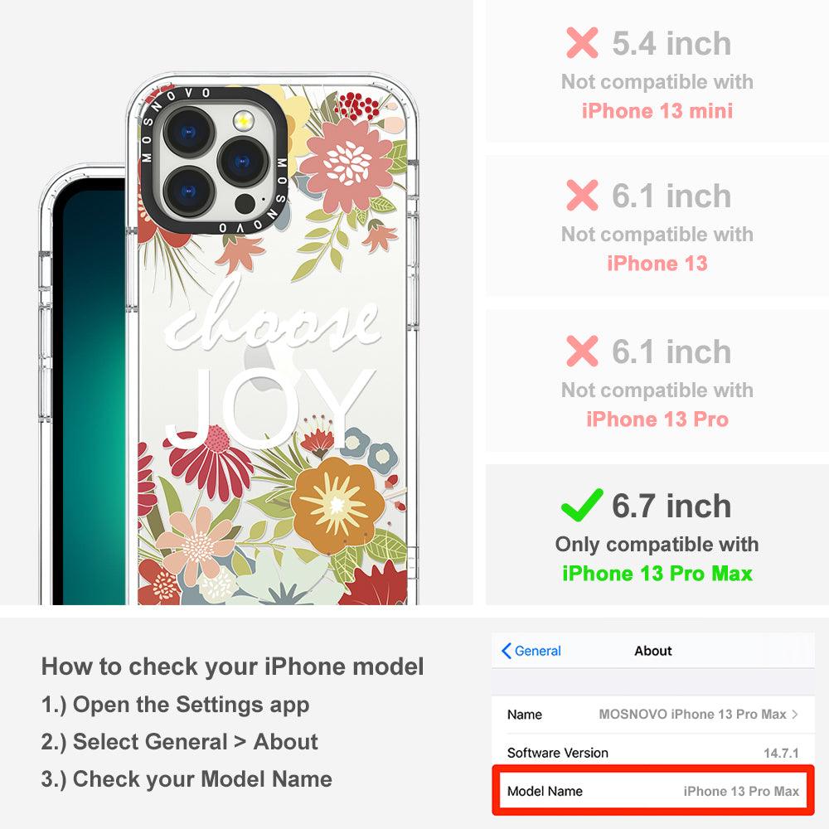The image size is (829, 829).
Task: Click the About title header
Action: 653,651
